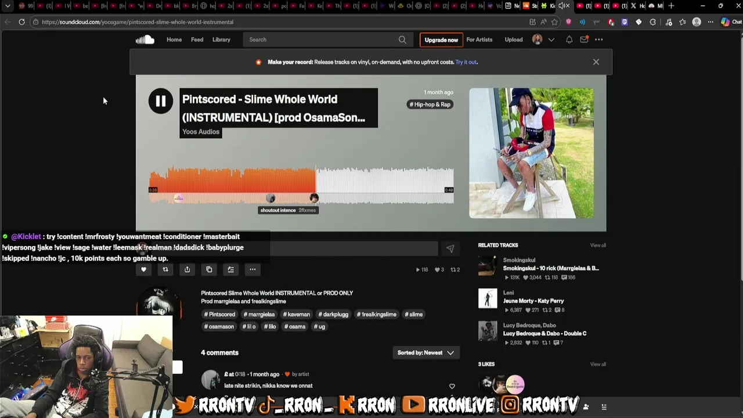Like the track with the heart button

[143, 269]
